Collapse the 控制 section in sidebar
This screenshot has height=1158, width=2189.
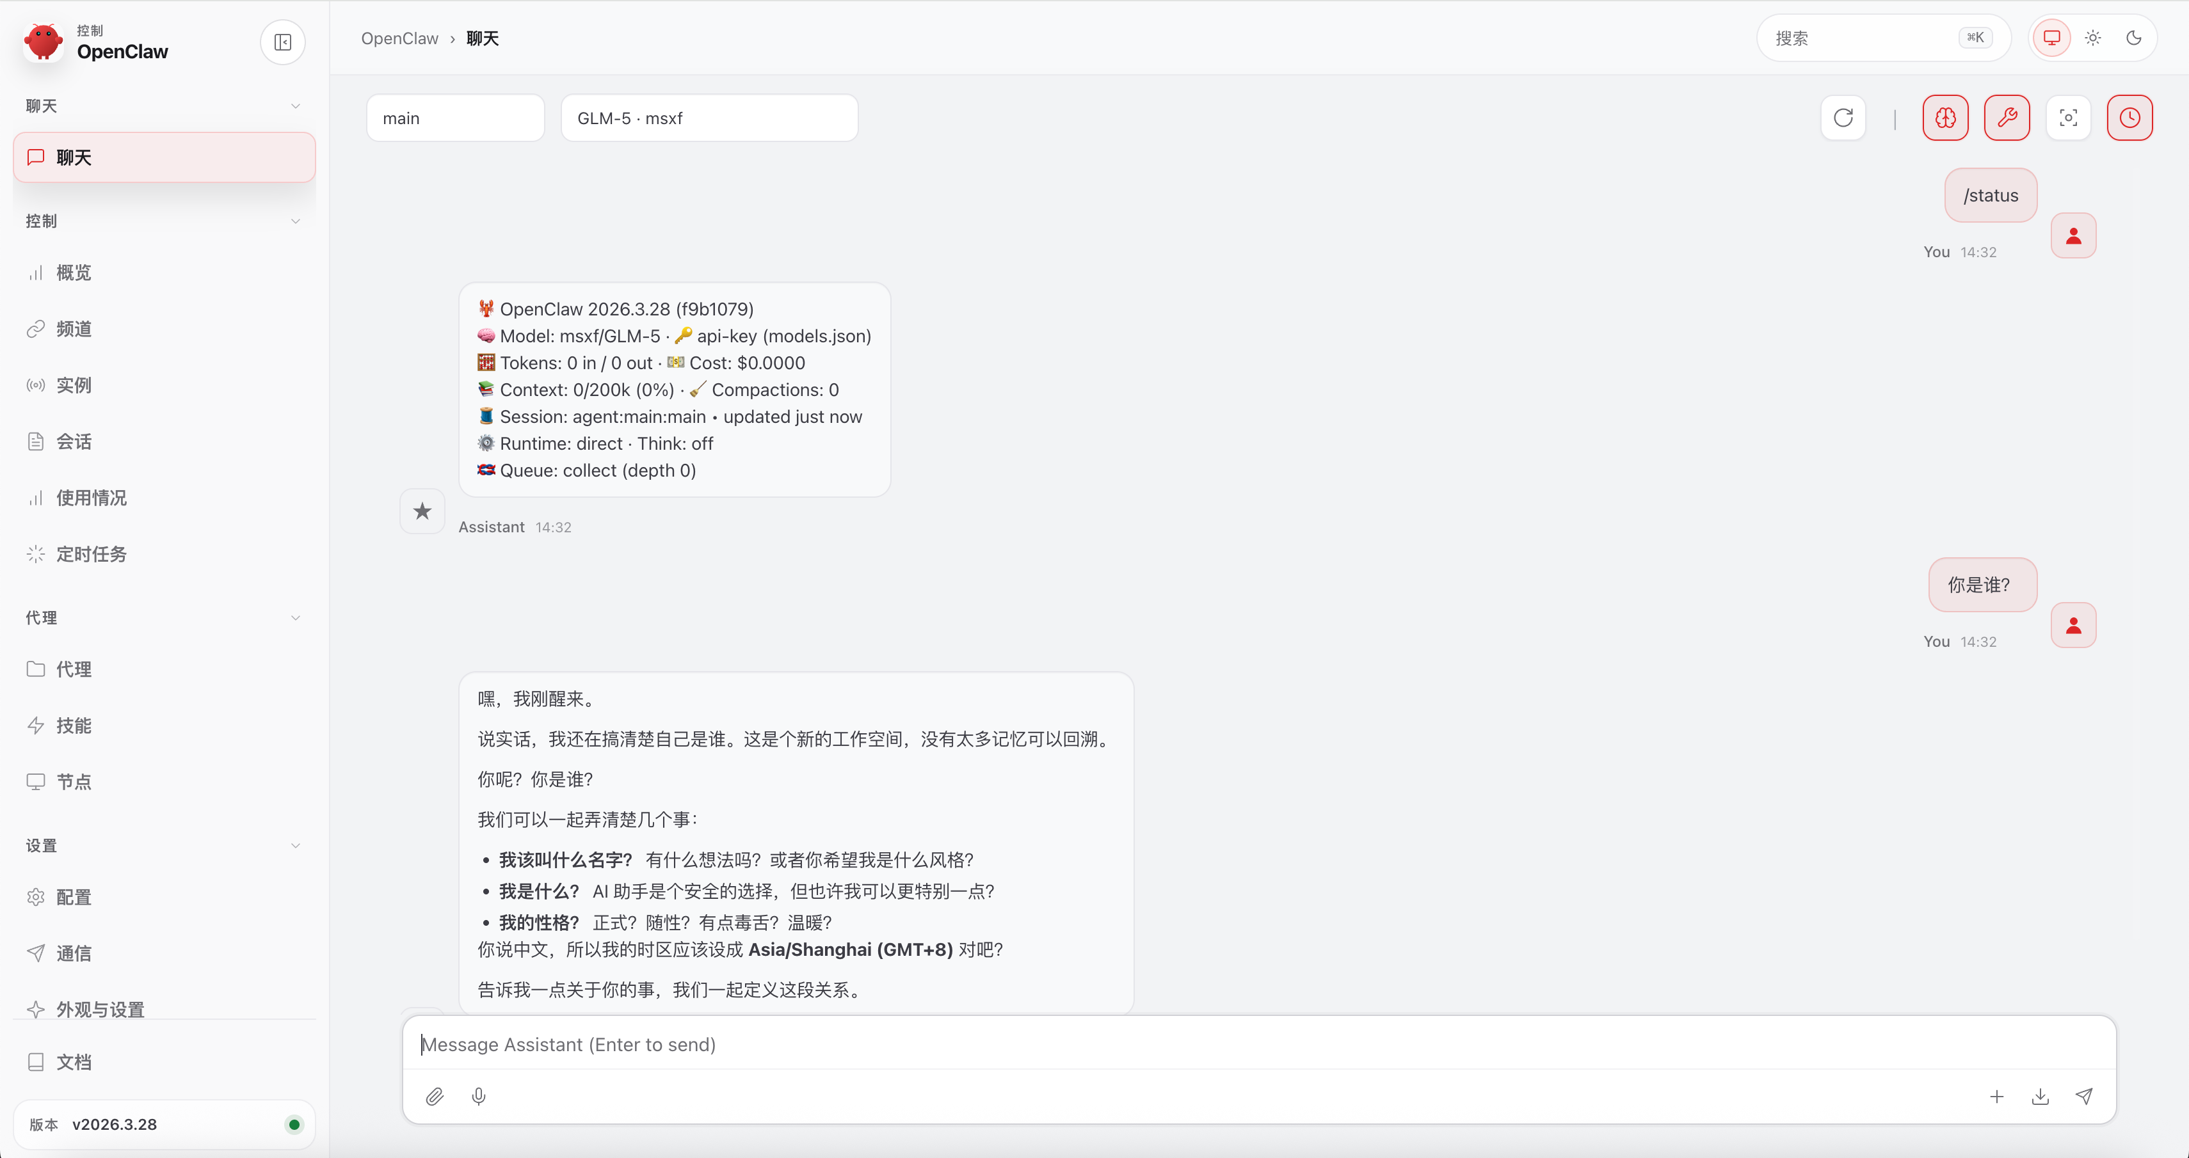[x=295, y=221]
